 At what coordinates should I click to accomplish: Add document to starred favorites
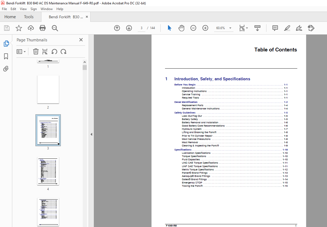point(19,28)
